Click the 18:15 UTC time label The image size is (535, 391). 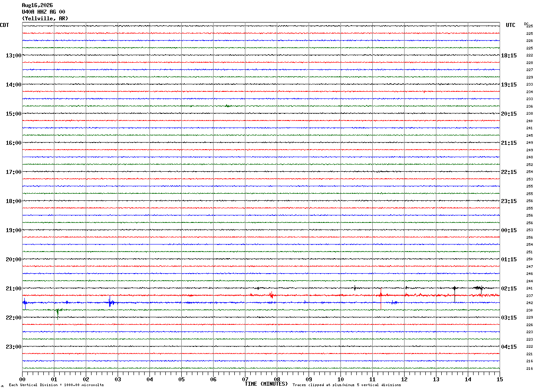click(509, 55)
